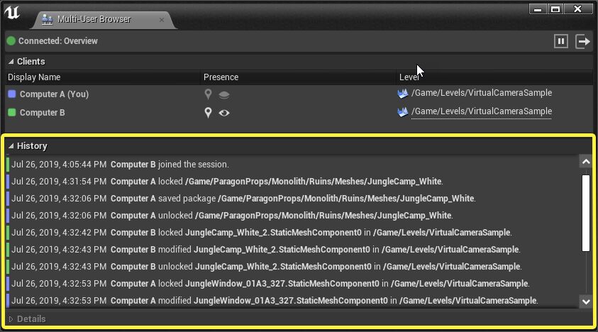598x332 pixels.
Task: Click Computer A's VirtualCameraSample level path
Action: (481, 93)
